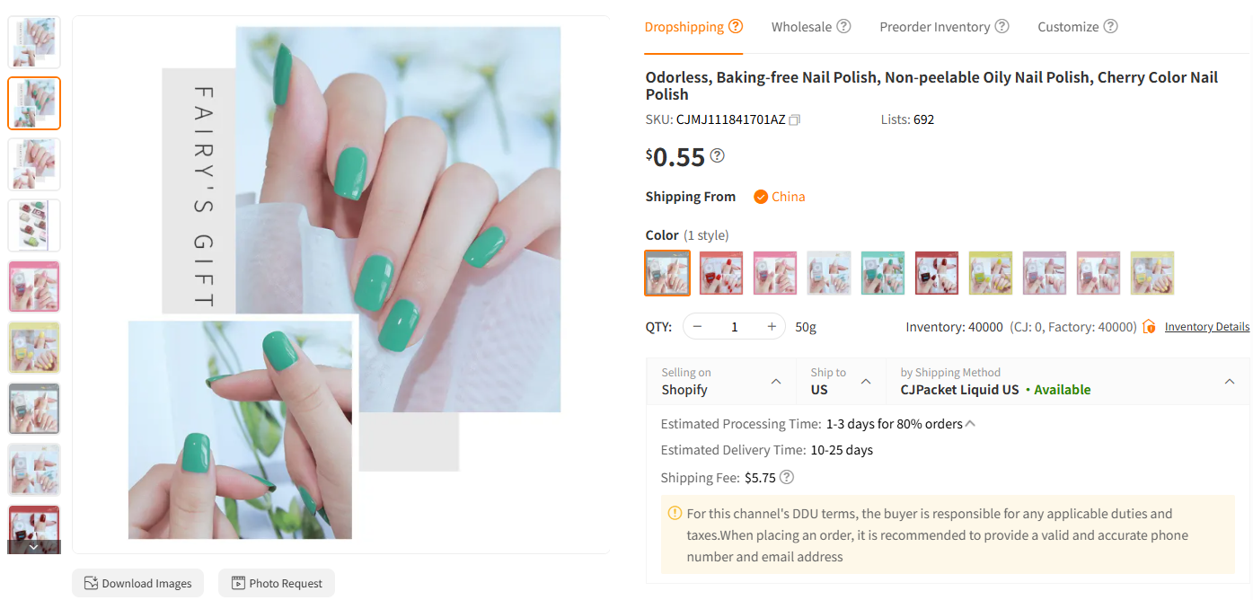Click the Shipping Fee help icon
Viewport: 1253px width, 600px height.
click(x=787, y=477)
